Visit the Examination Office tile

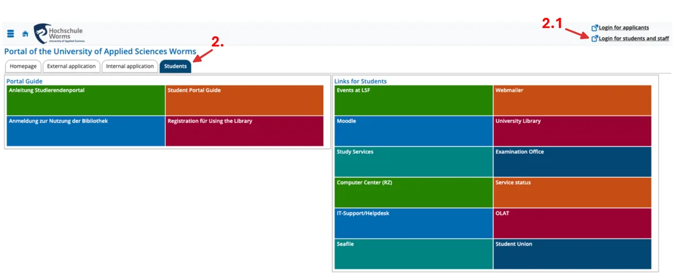point(572,161)
